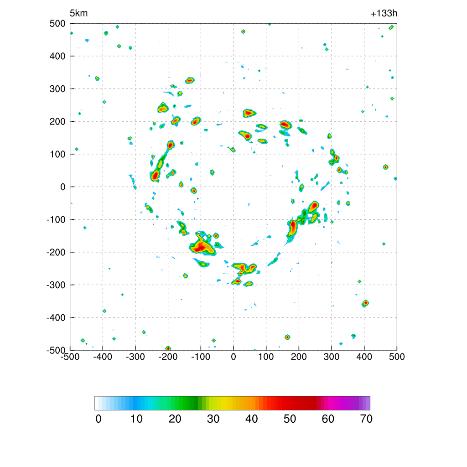Select y-axis tick label "500"
This screenshot has height=467, width=467.
pos(57,24)
